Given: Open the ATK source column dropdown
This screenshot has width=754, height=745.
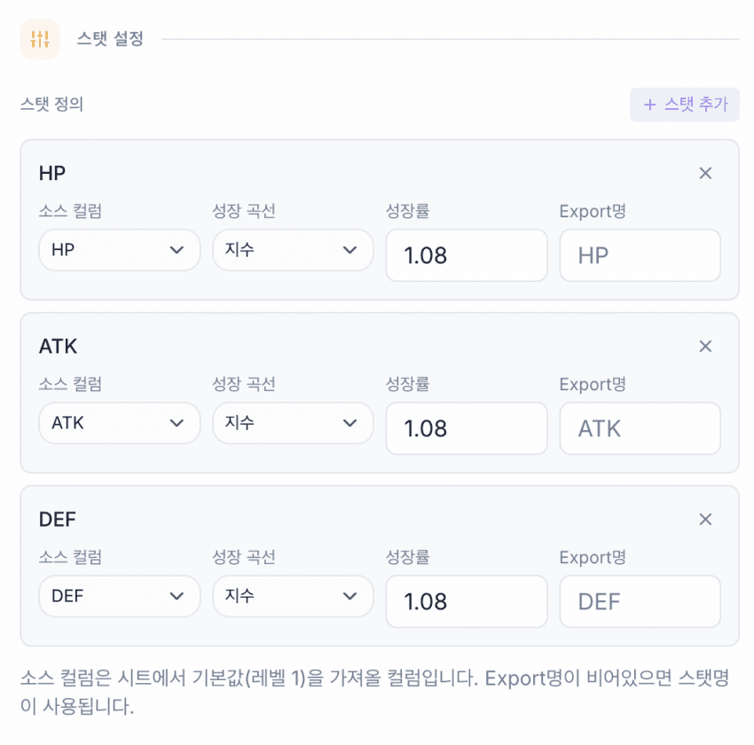Looking at the screenshot, I should (x=119, y=423).
